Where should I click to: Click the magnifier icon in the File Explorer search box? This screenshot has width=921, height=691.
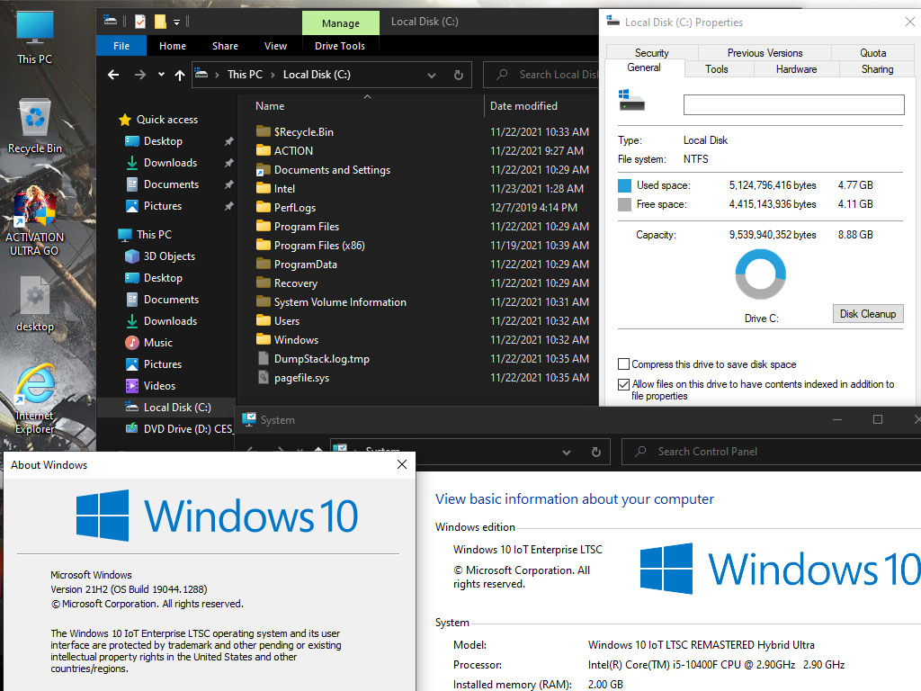(502, 75)
